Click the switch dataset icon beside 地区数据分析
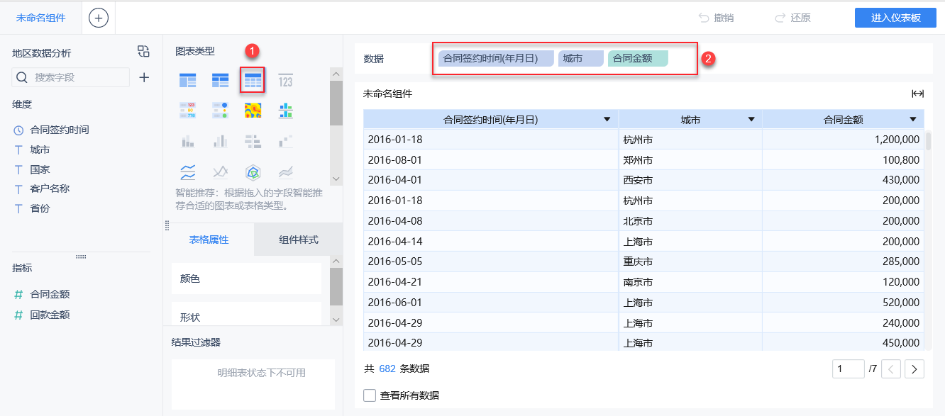The height and width of the screenshot is (416, 945). tap(143, 51)
